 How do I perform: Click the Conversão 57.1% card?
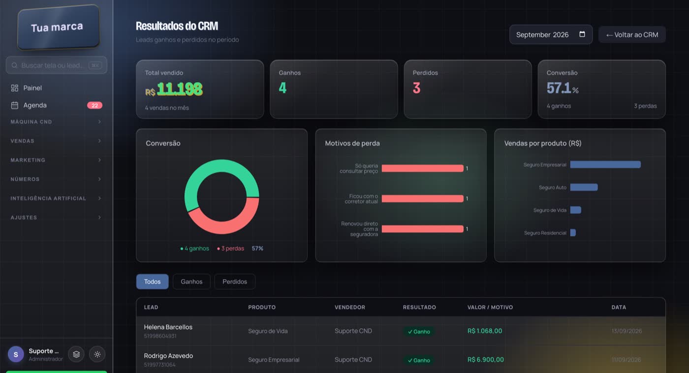pyautogui.click(x=601, y=89)
